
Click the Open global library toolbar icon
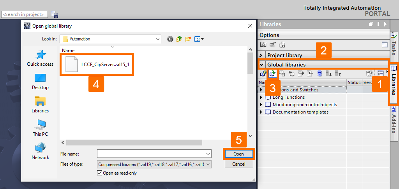(272, 73)
